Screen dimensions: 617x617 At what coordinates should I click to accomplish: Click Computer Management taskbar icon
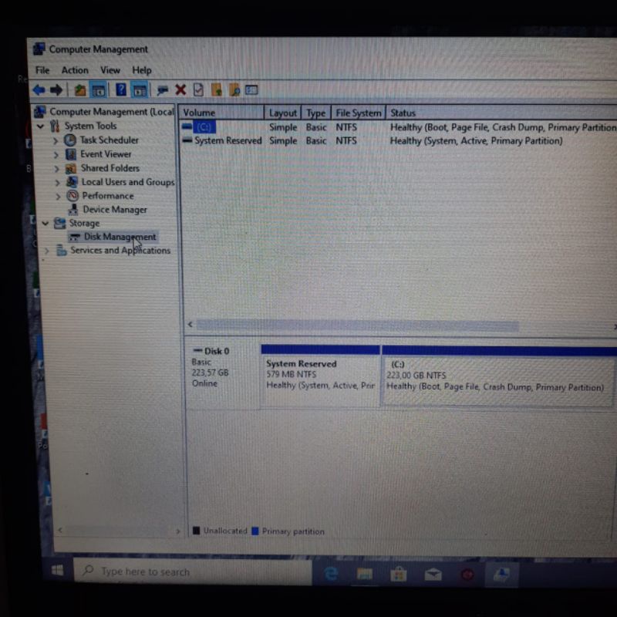(x=502, y=575)
